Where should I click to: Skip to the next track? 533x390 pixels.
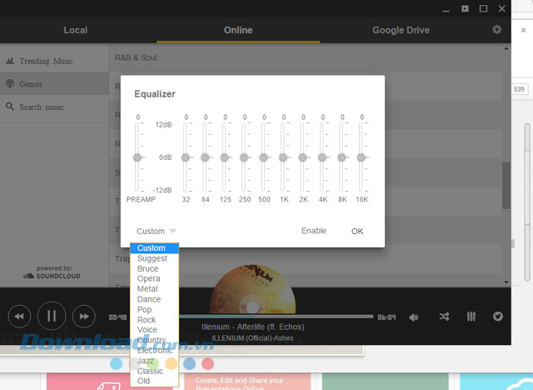(82, 316)
